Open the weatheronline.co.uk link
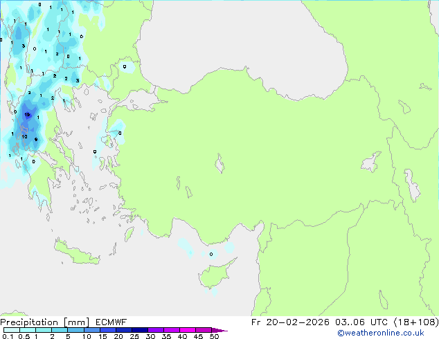The width and height of the screenshot is (439, 339). (381, 333)
